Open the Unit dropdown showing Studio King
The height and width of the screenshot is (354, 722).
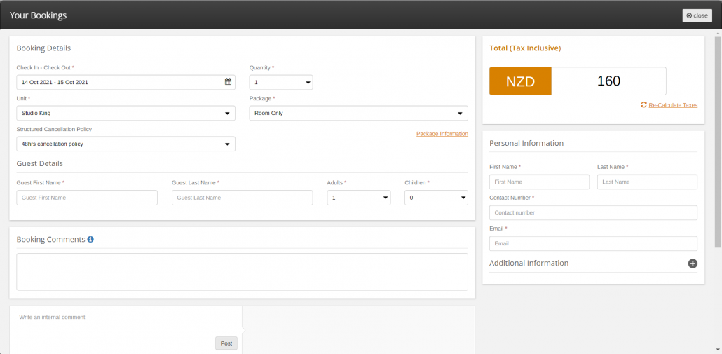[125, 114]
